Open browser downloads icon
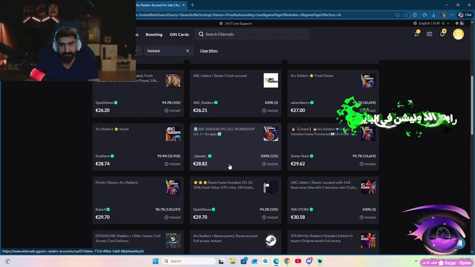This screenshot has height=267, width=475. pos(433,15)
